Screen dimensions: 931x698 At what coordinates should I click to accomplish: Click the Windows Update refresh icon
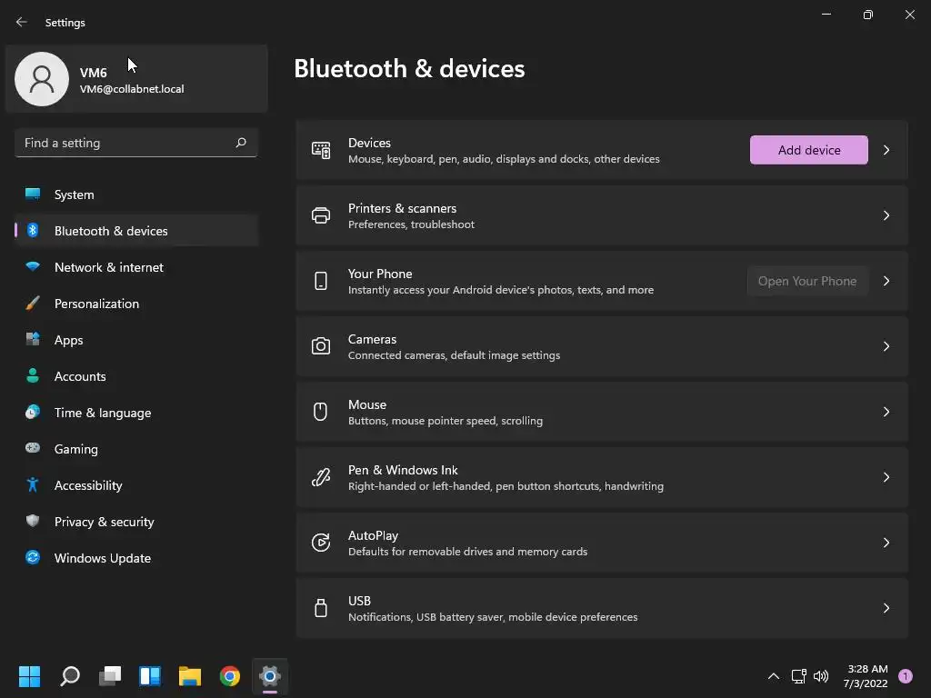coord(33,557)
